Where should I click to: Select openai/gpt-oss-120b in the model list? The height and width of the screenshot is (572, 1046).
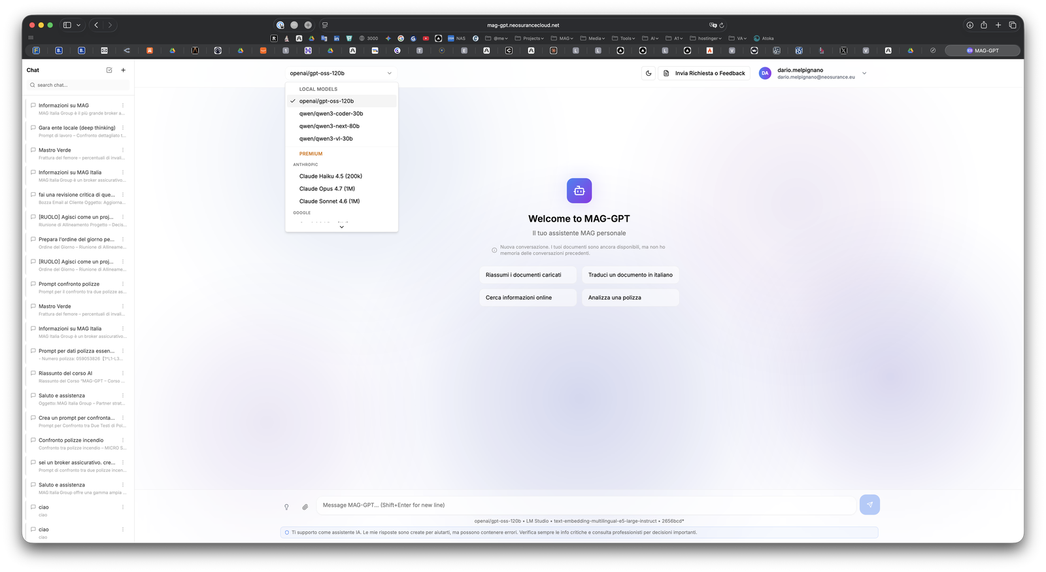tap(341, 101)
